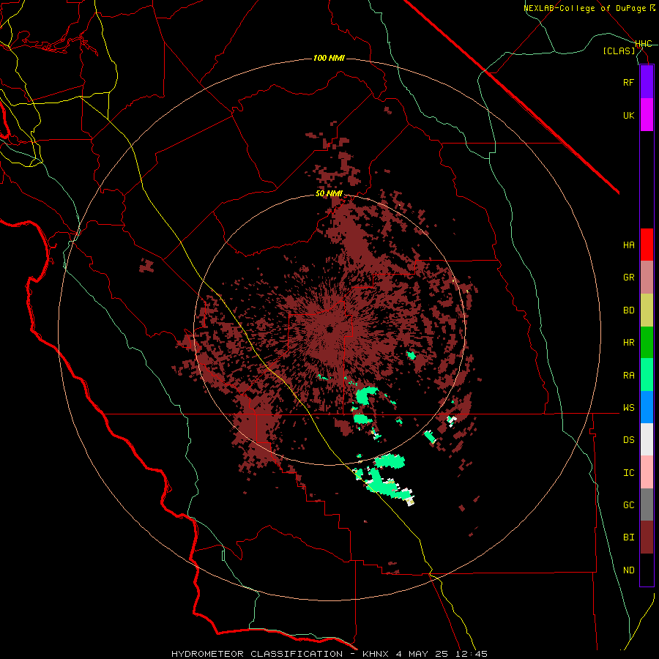
Task: Click the ND legend label
Action: 628,570
